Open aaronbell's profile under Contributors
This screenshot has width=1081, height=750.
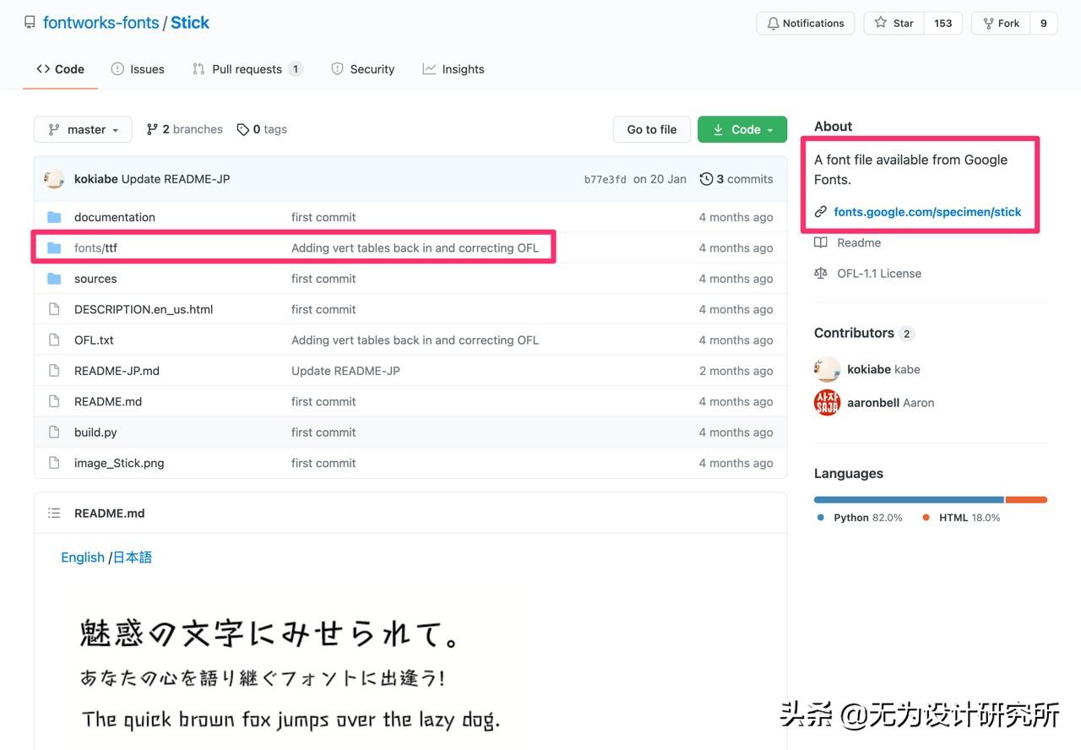873,403
